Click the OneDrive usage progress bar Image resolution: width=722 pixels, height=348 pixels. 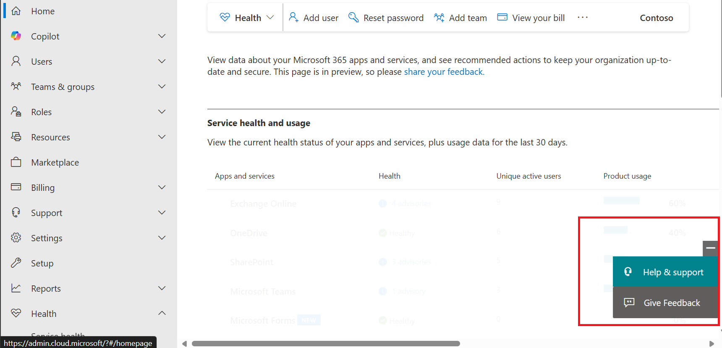click(615, 230)
